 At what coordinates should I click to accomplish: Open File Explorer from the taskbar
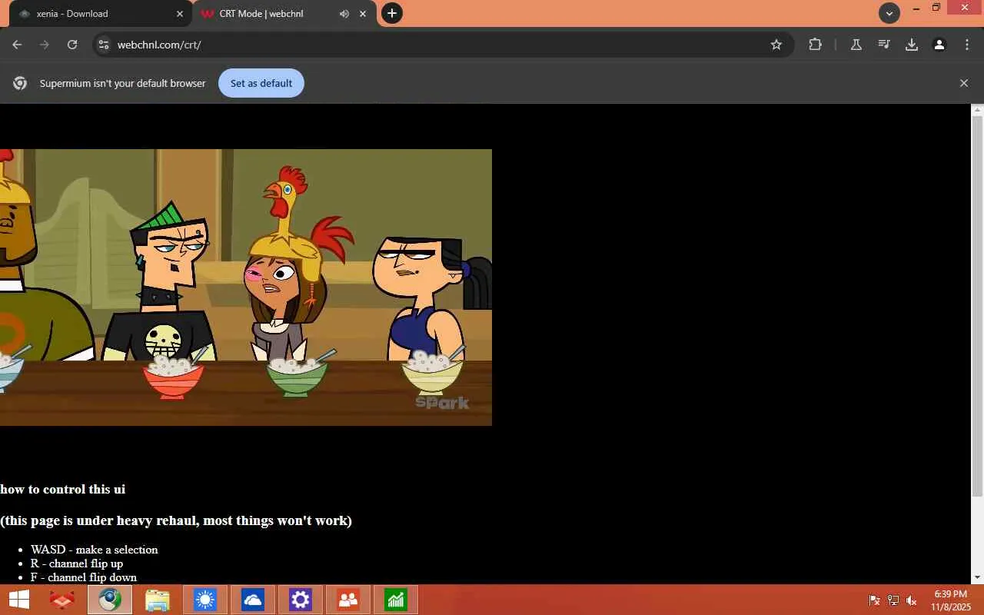157,600
